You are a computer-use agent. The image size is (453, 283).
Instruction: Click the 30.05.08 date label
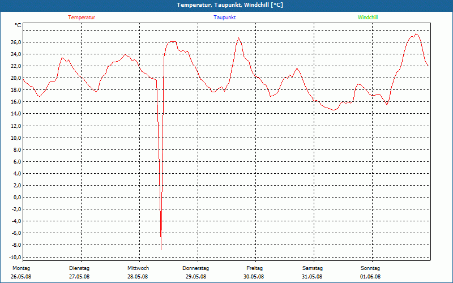tap(254, 277)
